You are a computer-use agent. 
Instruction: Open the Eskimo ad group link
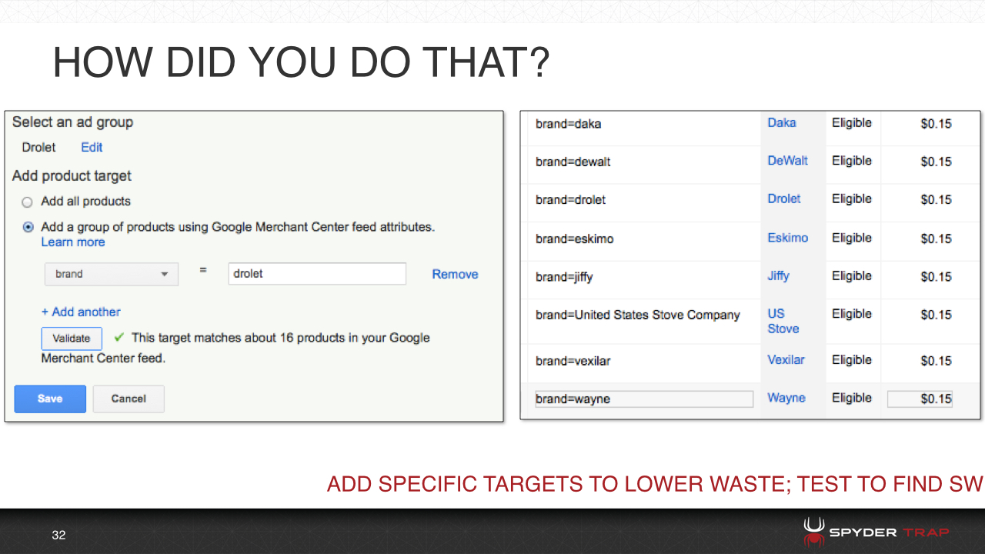[x=788, y=238]
